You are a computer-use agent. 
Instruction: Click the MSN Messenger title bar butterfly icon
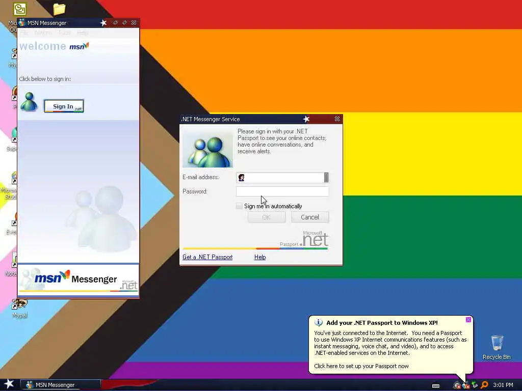22,22
